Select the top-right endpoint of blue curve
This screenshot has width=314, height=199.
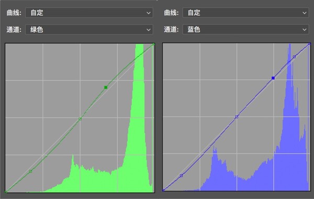tap(309, 44)
